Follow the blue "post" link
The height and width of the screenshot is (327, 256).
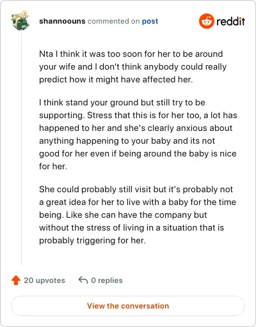click(x=150, y=21)
